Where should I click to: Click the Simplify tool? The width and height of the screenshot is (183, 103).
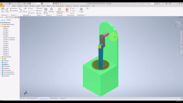(x=81, y=10)
